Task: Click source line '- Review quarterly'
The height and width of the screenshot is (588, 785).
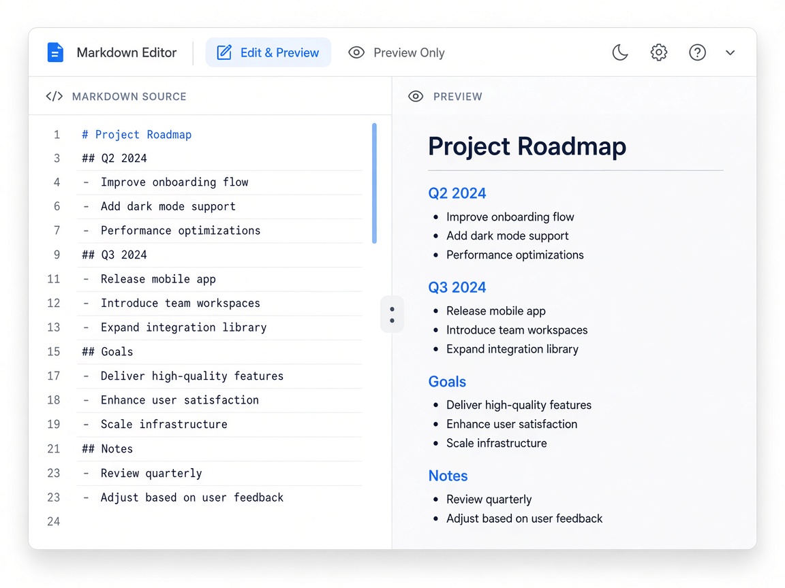Action: point(142,474)
